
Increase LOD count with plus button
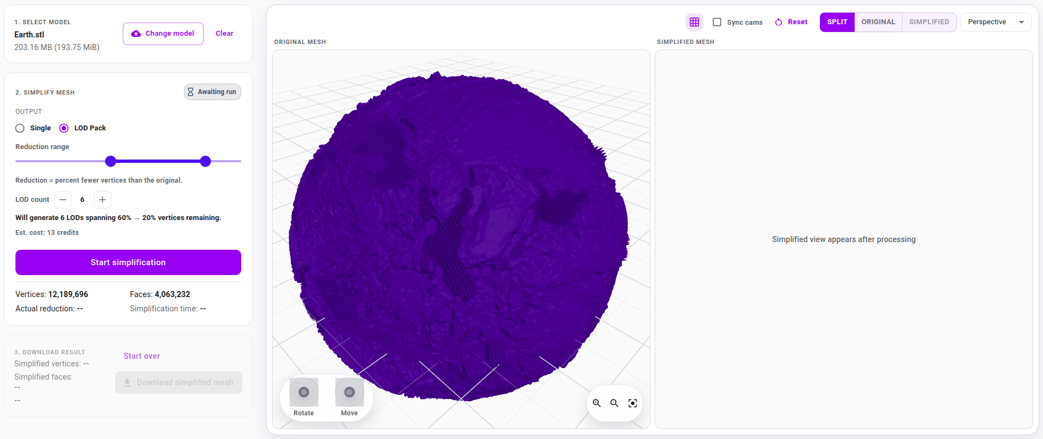(x=102, y=200)
